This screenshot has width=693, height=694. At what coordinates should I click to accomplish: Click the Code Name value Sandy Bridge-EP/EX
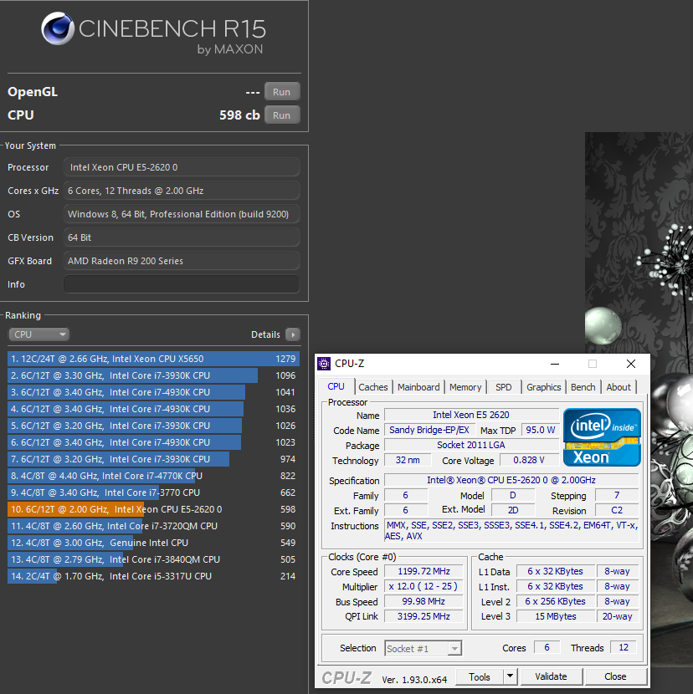point(429,430)
